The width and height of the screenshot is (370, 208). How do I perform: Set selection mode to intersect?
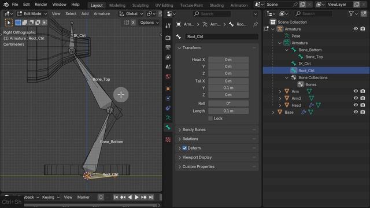pyautogui.click(x=45, y=23)
